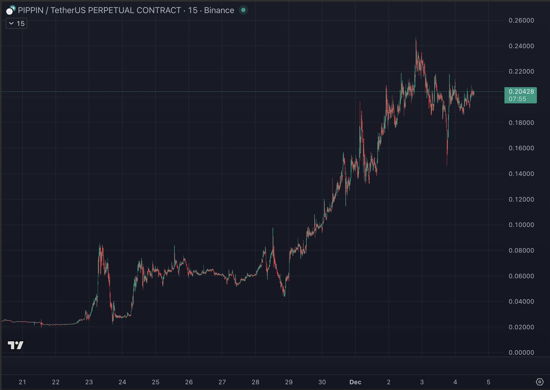Image resolution: width=550 pixels, height=390 pixels.
Task: Click date 3 on time axis
Action: (422, 382)
